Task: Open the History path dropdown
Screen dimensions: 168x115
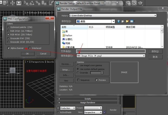Action: (163, 16)
